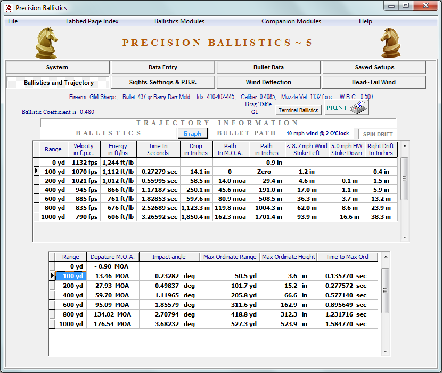Click the Precision Ballistics title bar icon
Screen dimensions: 442x373
pyautogui.click(x=9, y=7)
